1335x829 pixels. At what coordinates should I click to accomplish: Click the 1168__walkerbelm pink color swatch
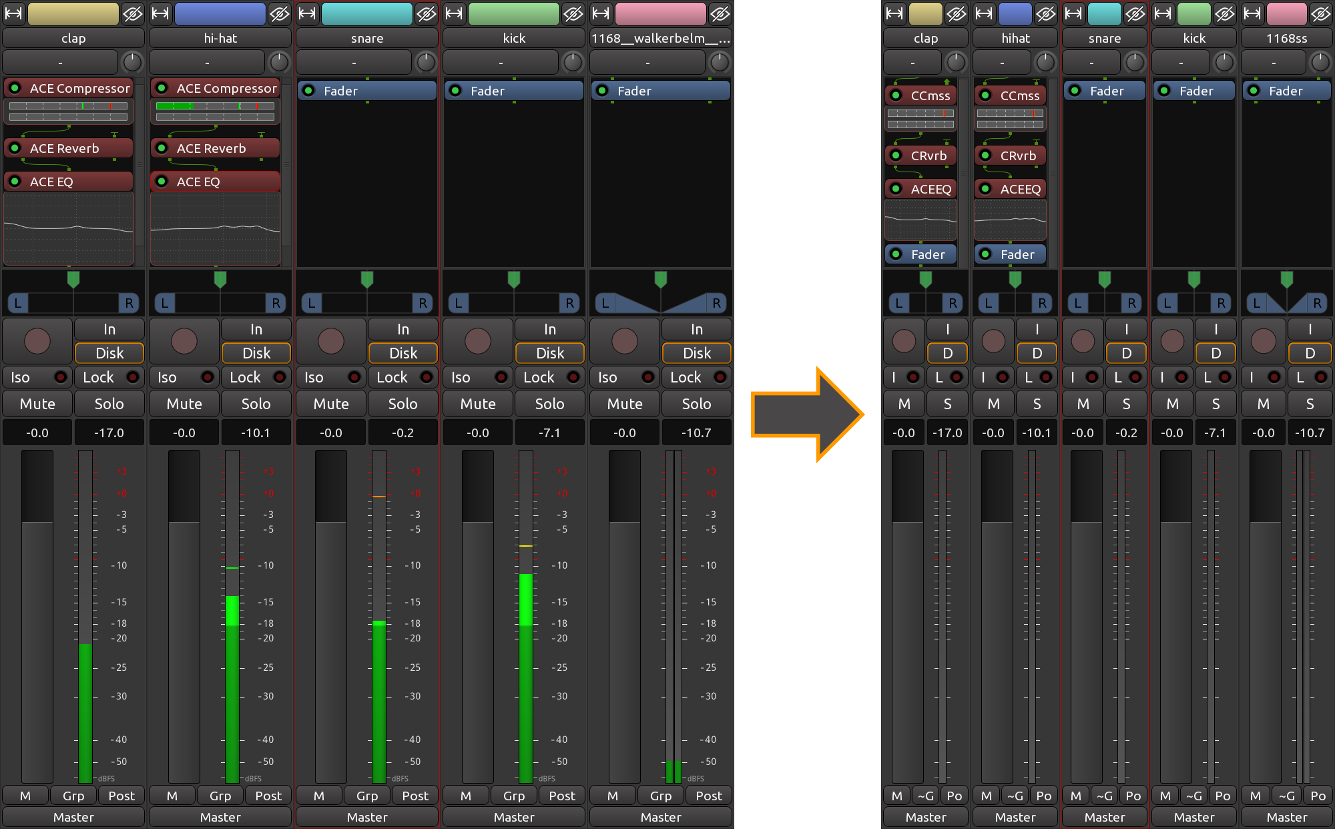pyautogui.click(x=661, y=13)
